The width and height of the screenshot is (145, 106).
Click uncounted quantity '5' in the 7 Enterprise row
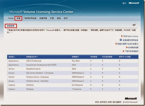coord(102,89)
